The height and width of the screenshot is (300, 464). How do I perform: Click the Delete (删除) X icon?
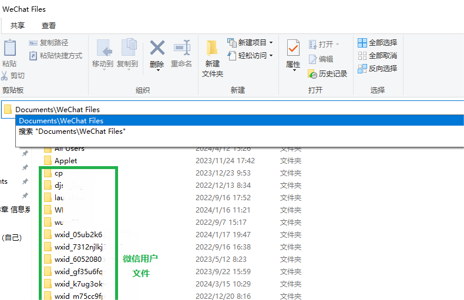click(x=157, y=48)
